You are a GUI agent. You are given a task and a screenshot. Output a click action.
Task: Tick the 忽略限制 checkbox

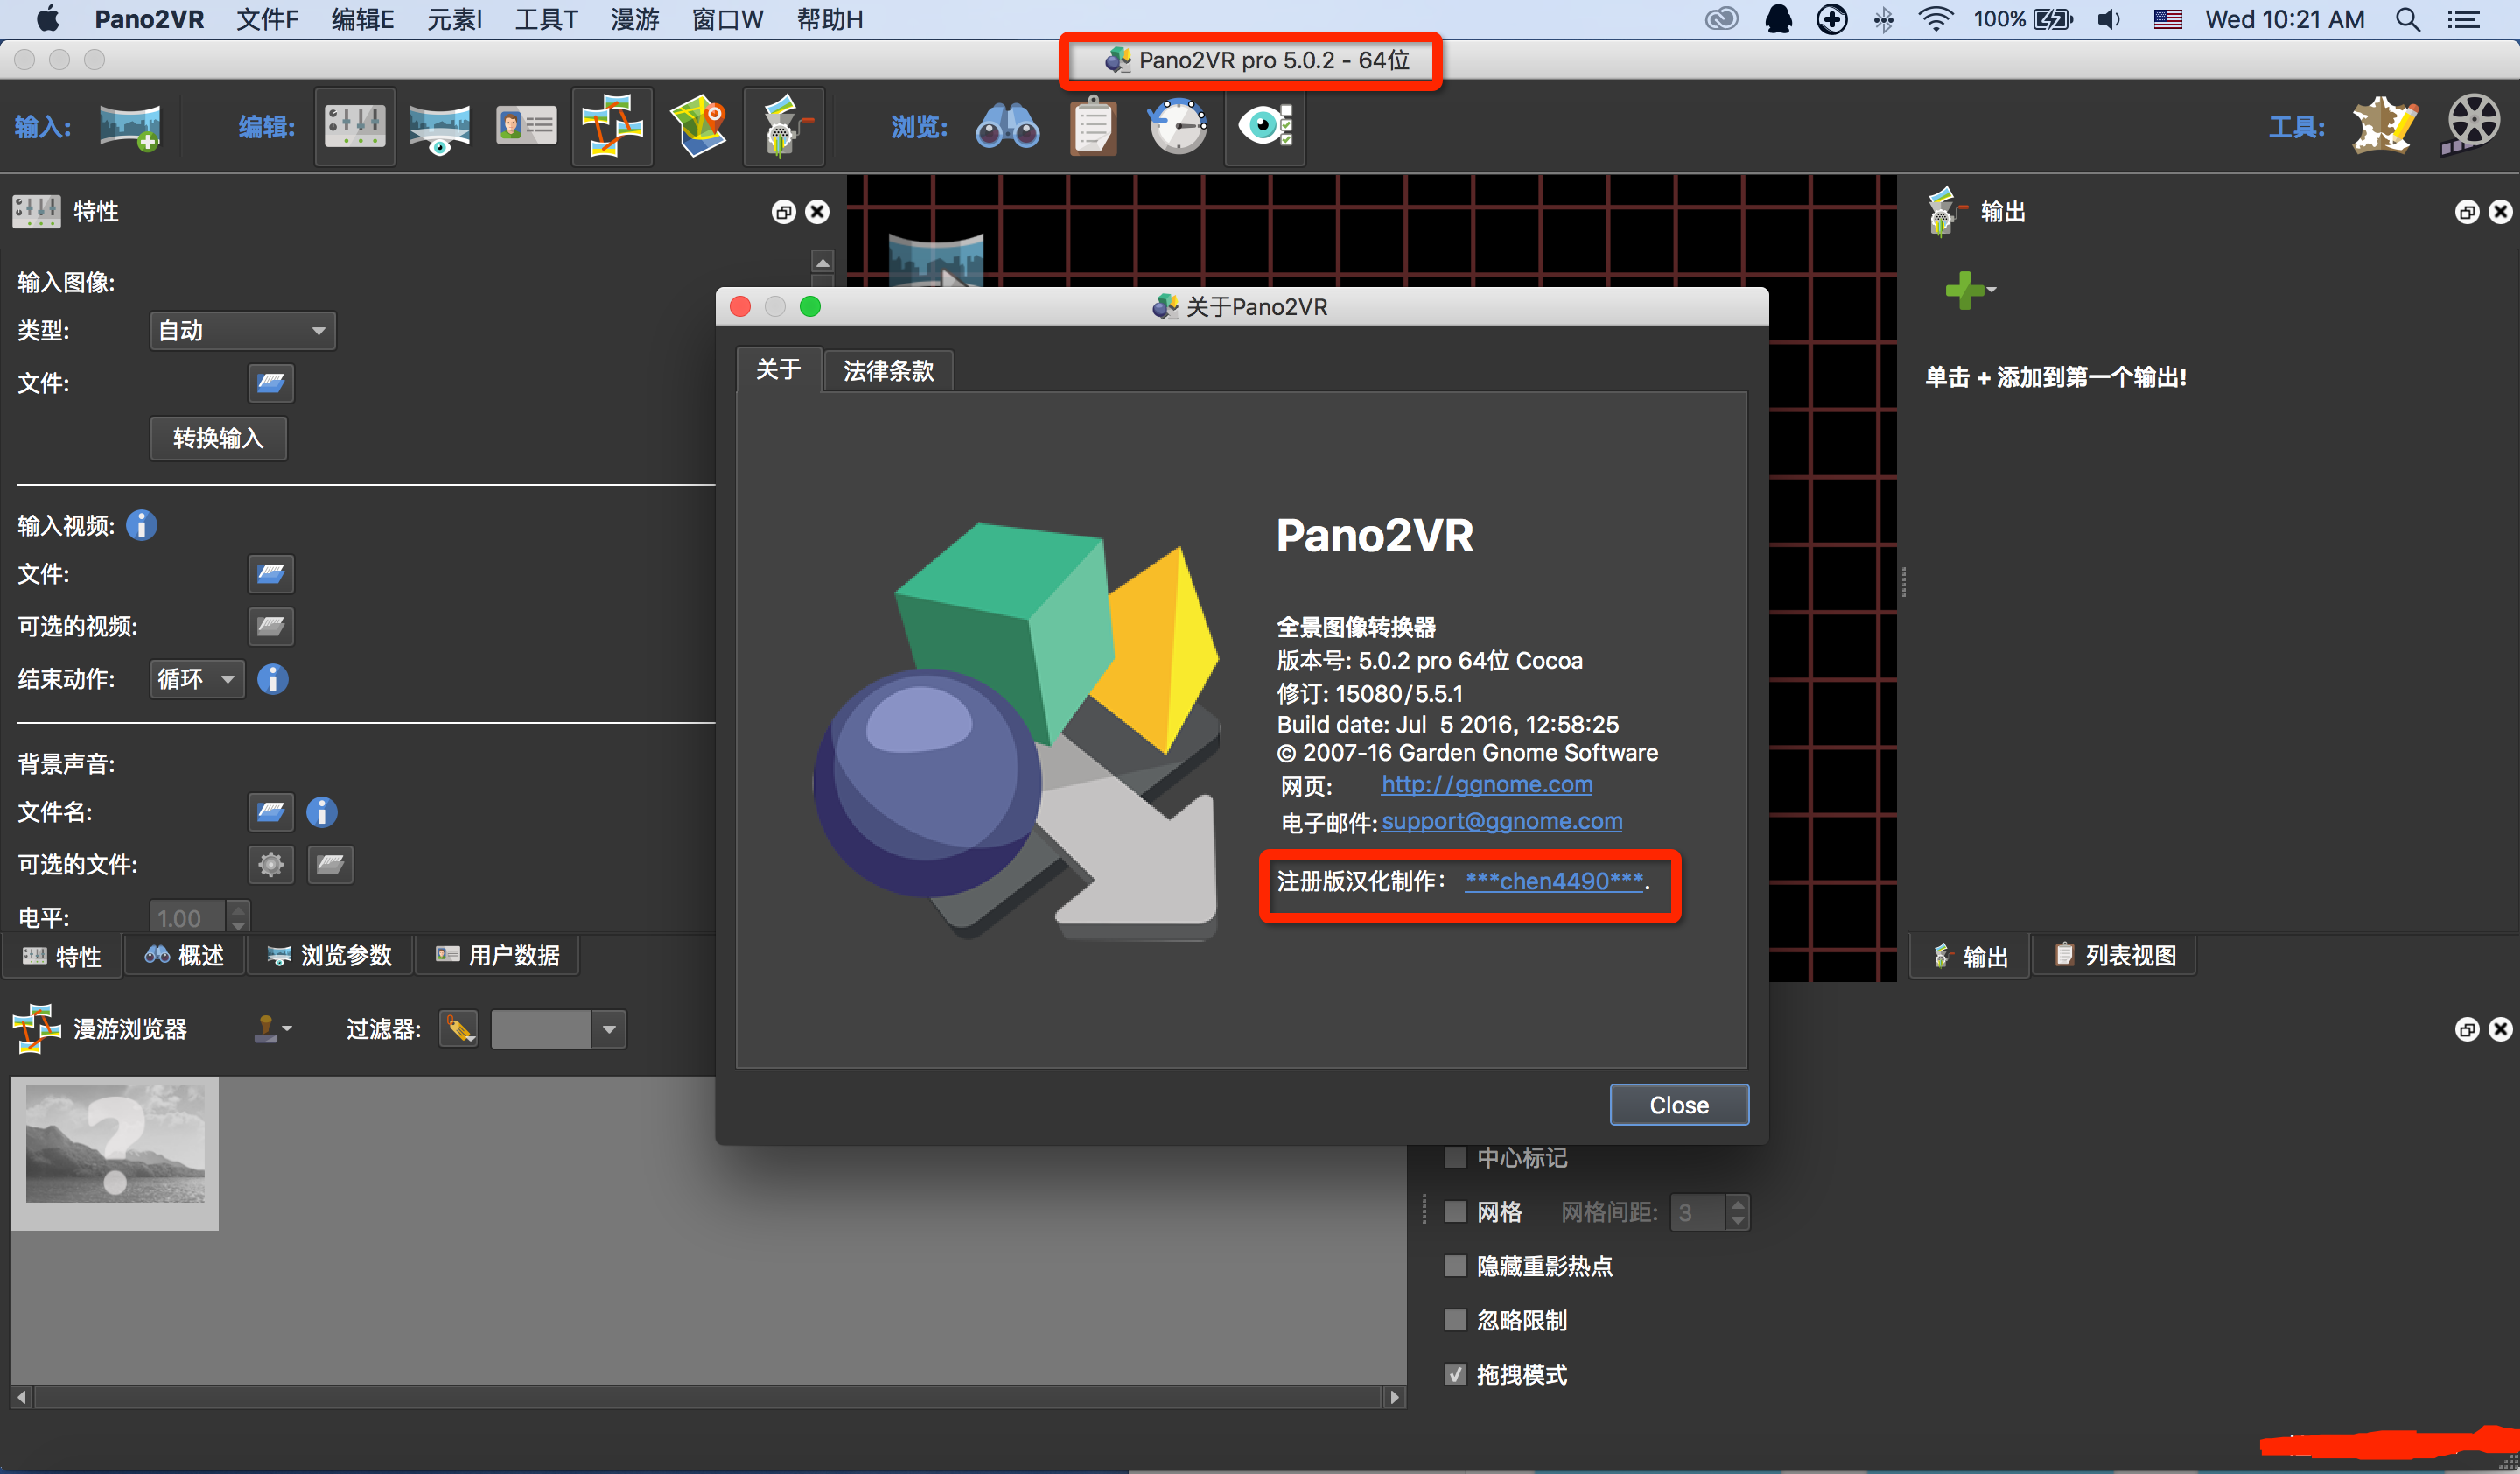pos(1456,1320)
